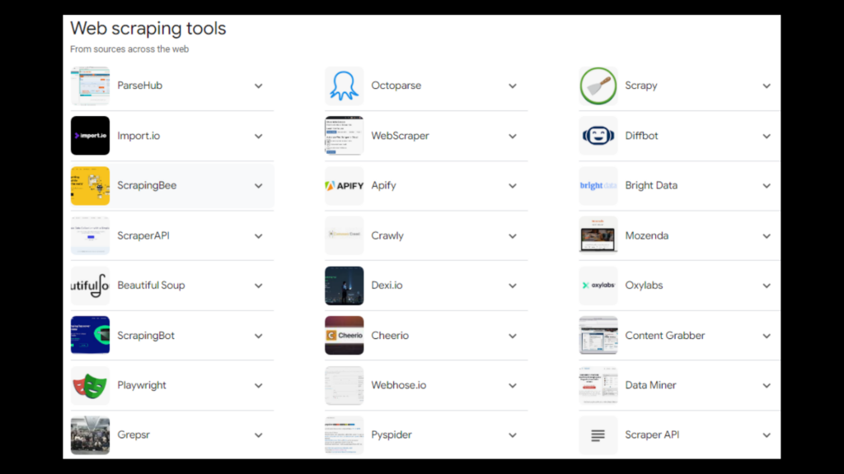Select the Playwright theater masks logo
This screenshot has height=474, width=844.
90,385
